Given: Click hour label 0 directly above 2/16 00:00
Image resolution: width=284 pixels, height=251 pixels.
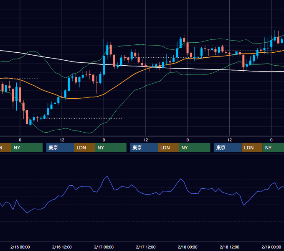Looking at the screenshot, I should [20, 140].
